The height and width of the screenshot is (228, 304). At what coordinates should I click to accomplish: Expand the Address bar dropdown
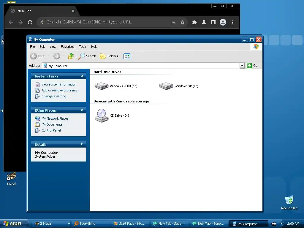pos(242,66)
